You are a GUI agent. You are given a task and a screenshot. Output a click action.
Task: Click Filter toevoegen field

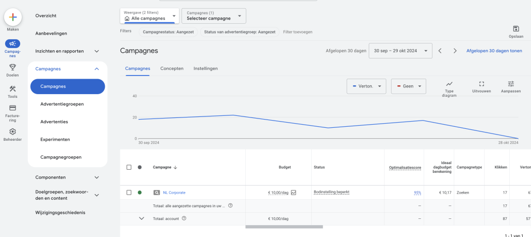298,32
